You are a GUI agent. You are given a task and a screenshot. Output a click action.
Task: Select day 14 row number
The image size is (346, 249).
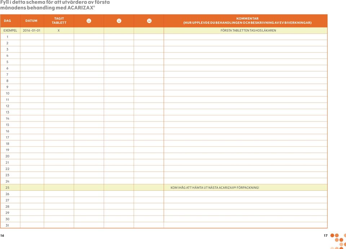pos(8,119)
